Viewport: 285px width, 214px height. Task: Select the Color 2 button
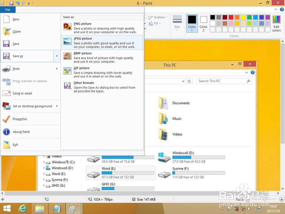(203, 23)
